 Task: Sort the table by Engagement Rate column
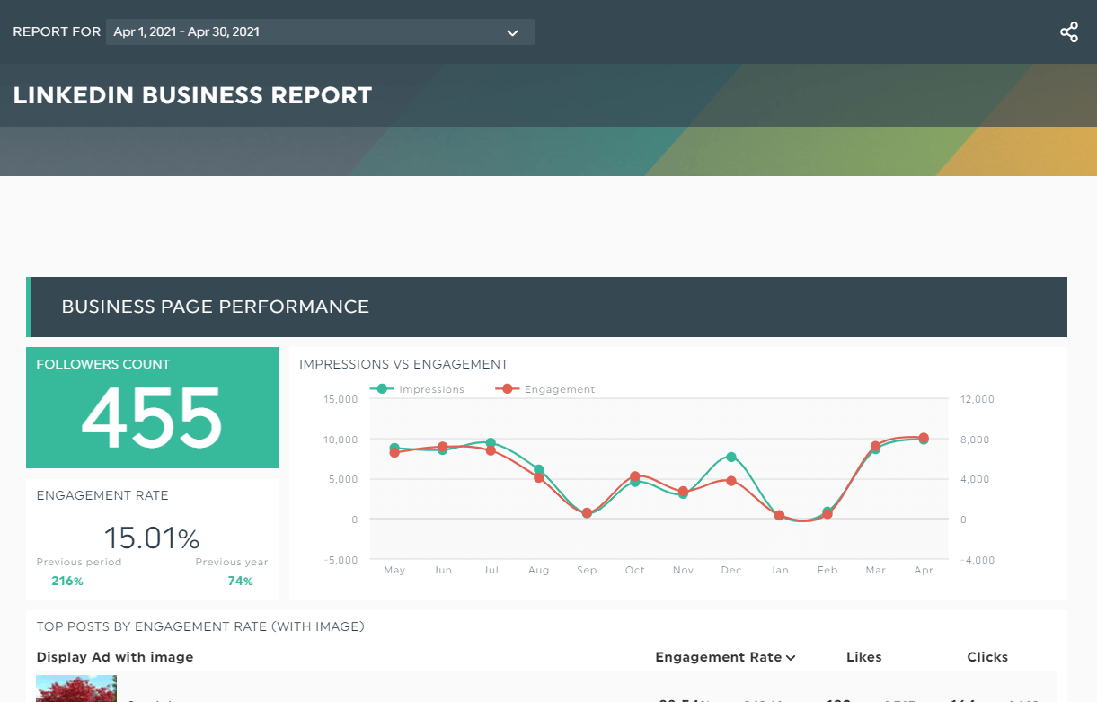tap(725, 657)
